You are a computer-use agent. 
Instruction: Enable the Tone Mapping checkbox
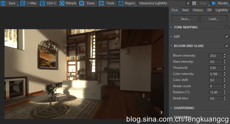pos(226,27)
